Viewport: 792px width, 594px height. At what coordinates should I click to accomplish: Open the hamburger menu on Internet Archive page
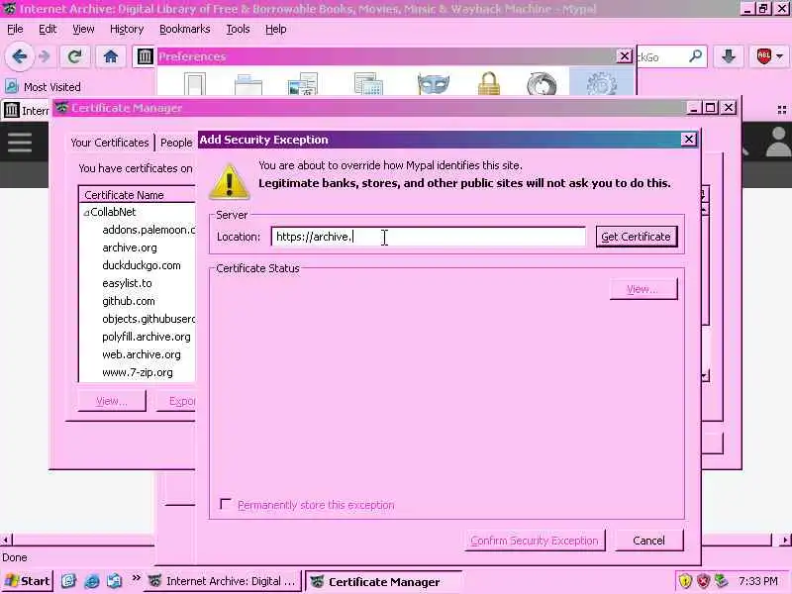20,143
